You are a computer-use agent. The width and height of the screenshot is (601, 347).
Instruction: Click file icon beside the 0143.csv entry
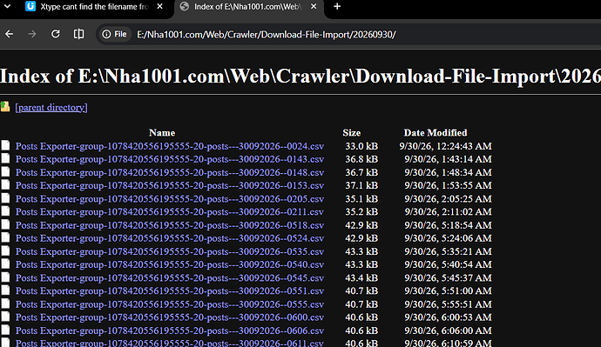[5, 158]
